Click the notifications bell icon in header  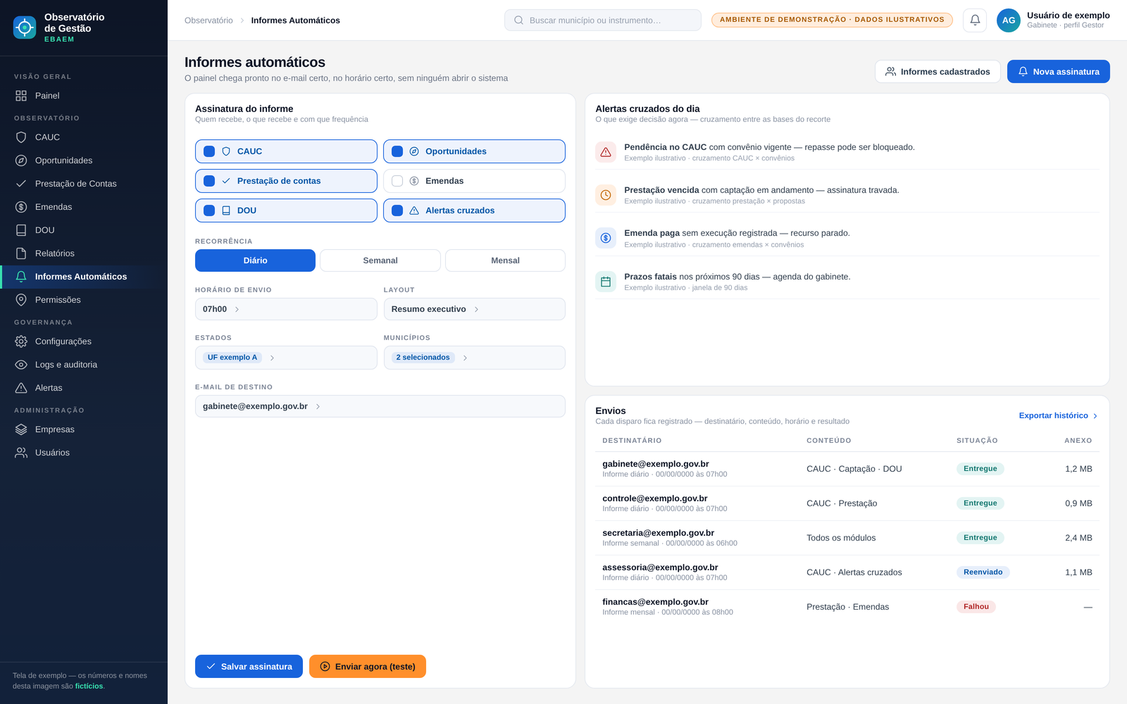click(x=975, y=20)
